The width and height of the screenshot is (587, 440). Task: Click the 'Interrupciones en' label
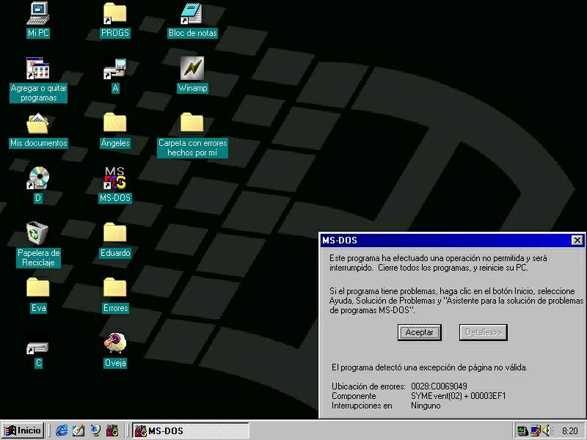362,406
